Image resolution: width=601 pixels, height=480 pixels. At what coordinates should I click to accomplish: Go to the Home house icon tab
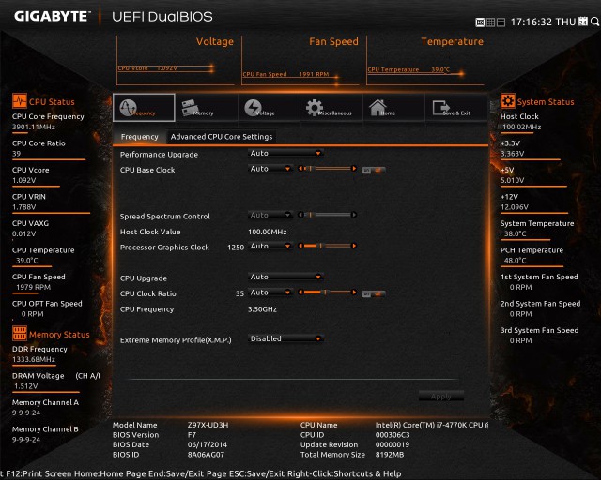pos(393,108)
